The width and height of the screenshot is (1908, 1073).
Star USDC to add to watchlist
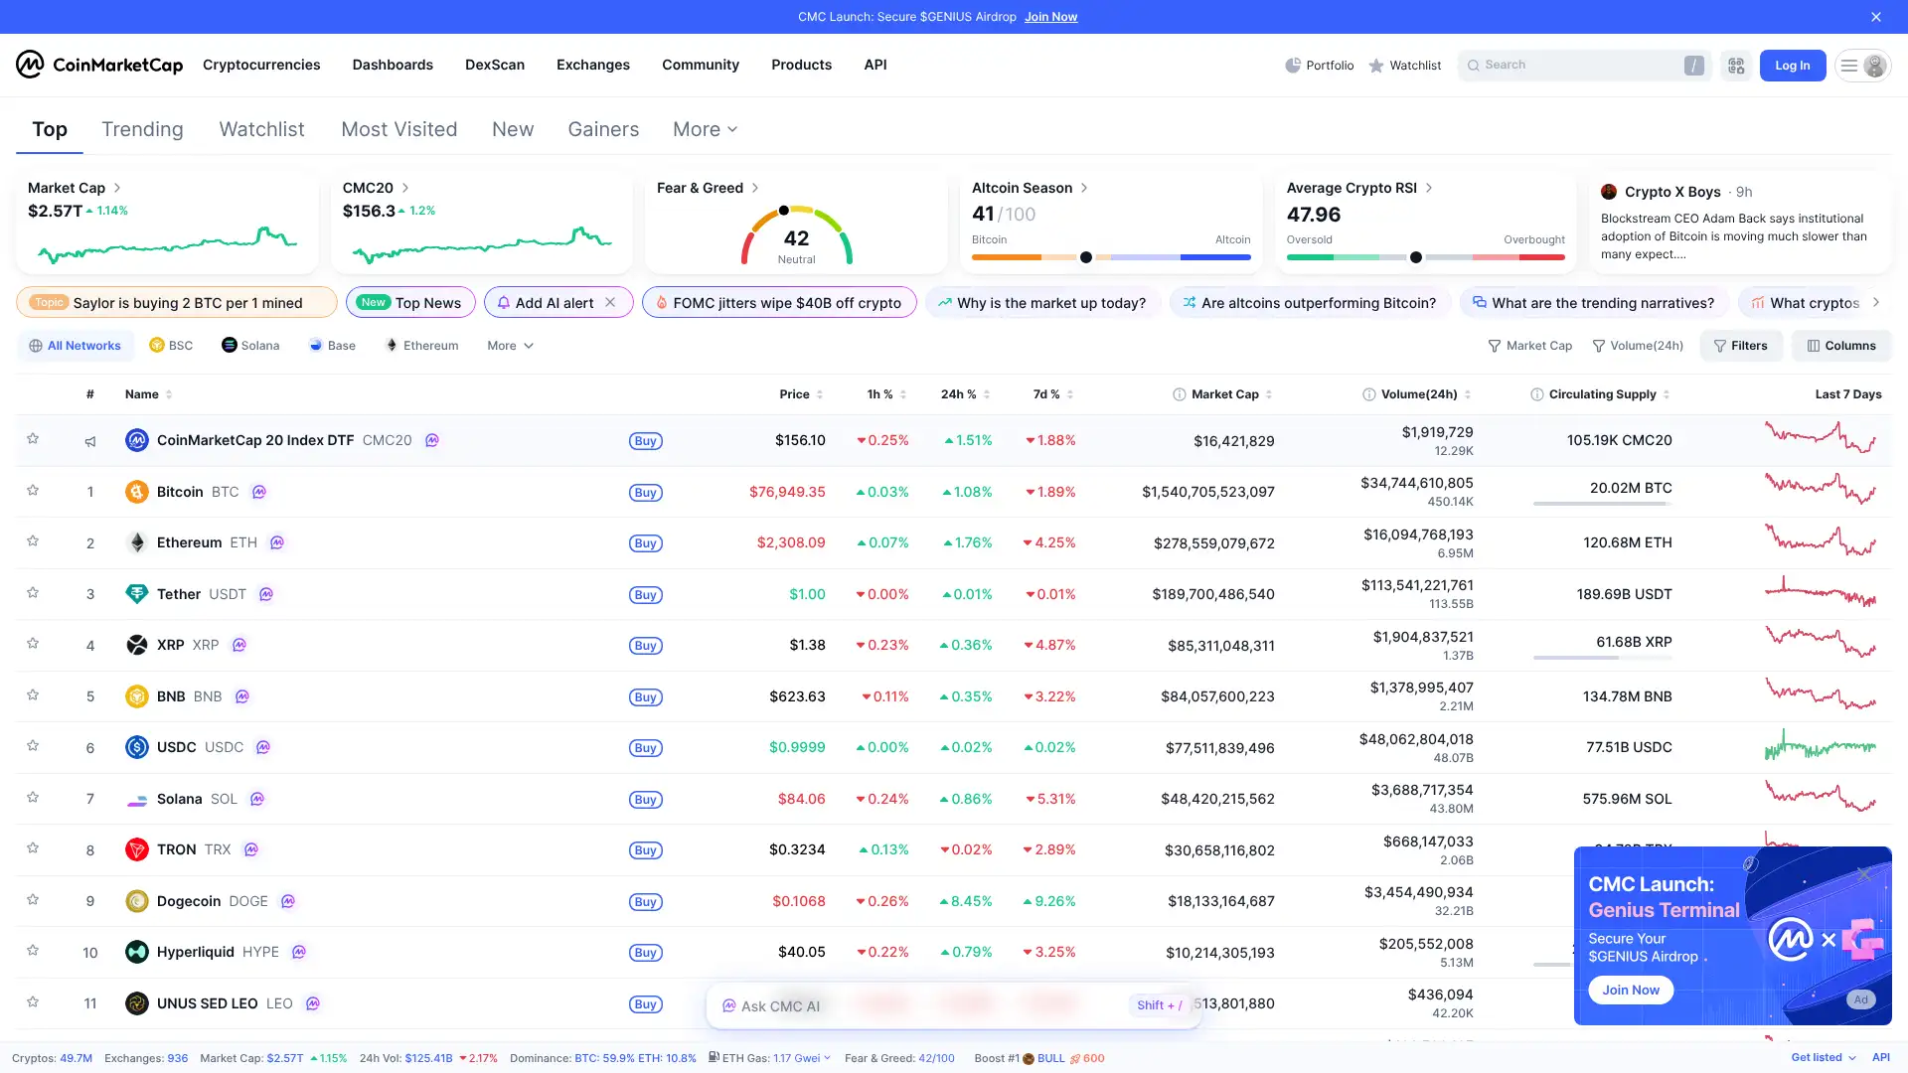[x=33, y=746]
